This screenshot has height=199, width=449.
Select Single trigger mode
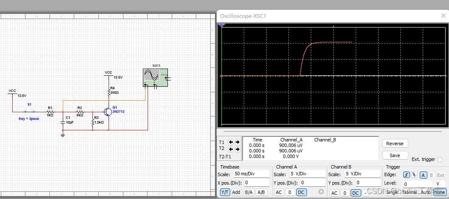coord(393,192)
